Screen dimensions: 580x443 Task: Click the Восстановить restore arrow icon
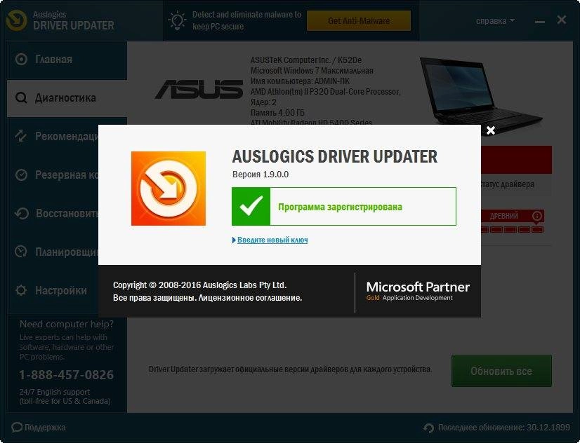coord(22,213)
